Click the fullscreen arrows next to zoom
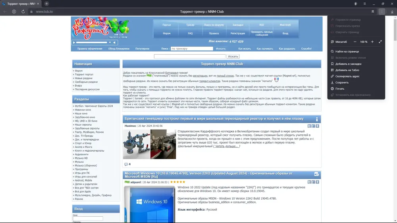The height and width of the screenshot is (223, 397). pyautogui.click(x=380, y=42)
